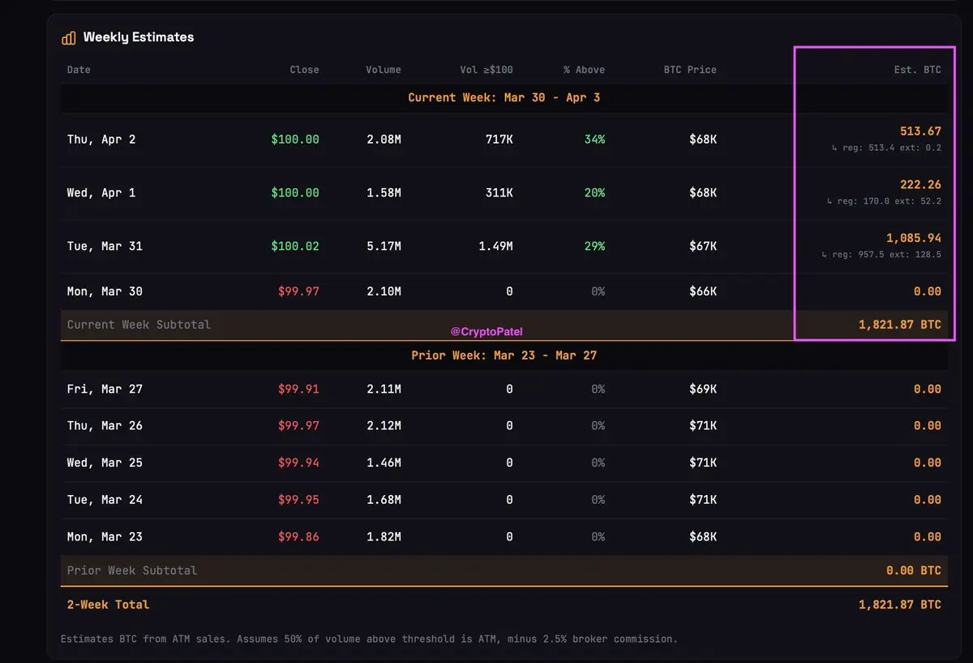Click the reg: 170.0 ext: 52.2 breakdown

884,201
